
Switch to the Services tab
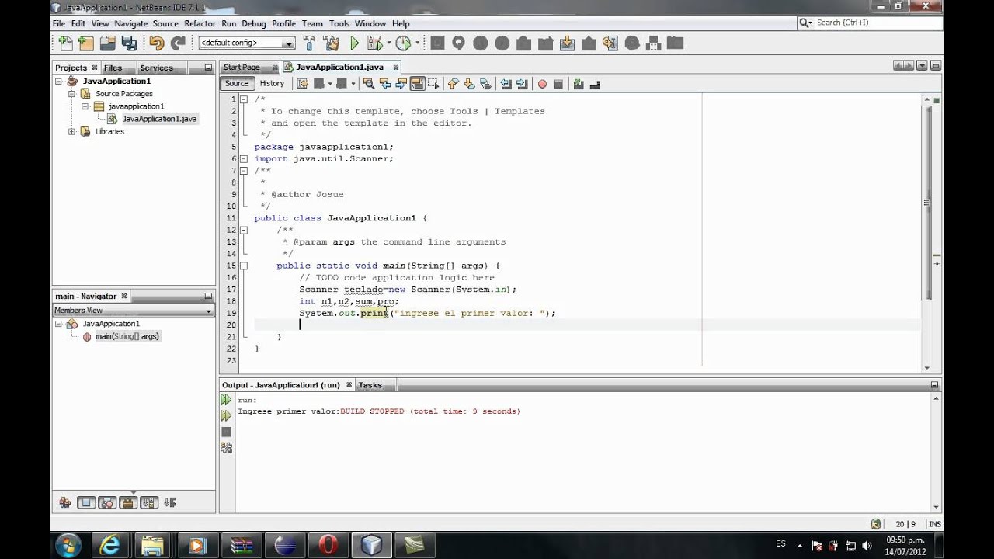tap(156, 68)
